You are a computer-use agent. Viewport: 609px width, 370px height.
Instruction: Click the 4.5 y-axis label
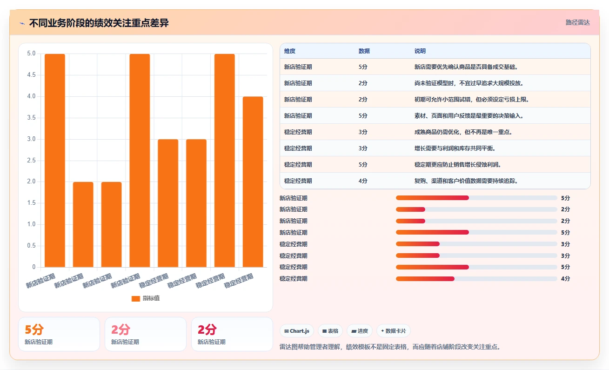(31, 75)
